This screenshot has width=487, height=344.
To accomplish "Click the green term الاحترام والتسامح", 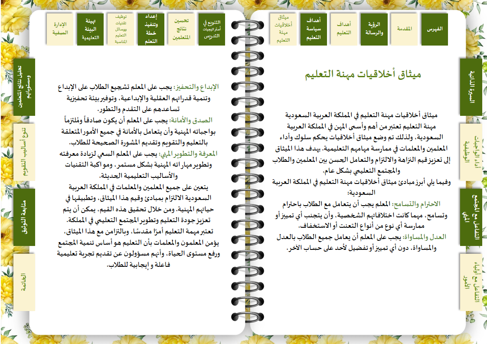I will (416, 204).
